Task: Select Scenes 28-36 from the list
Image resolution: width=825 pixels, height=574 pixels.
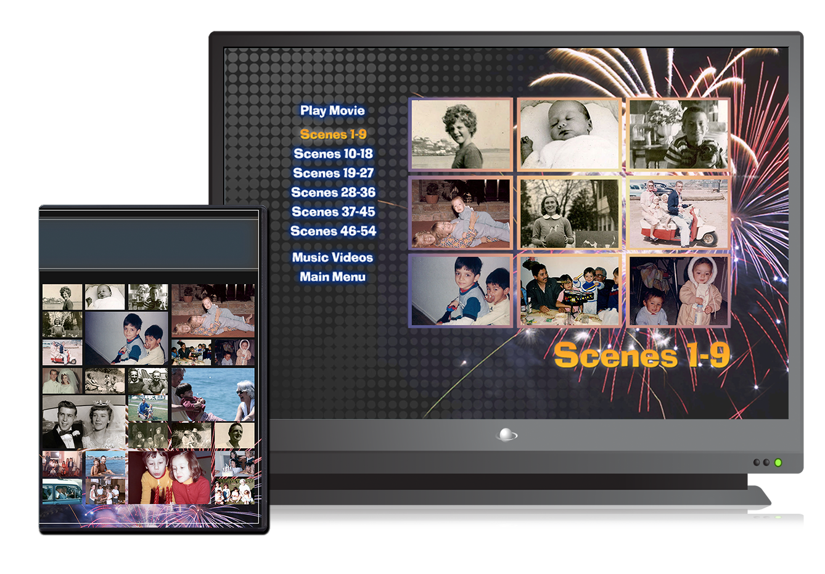Action: [333, 192]
